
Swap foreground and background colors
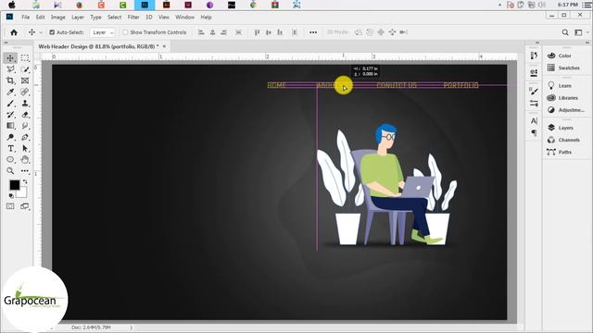tap(25, 181)
